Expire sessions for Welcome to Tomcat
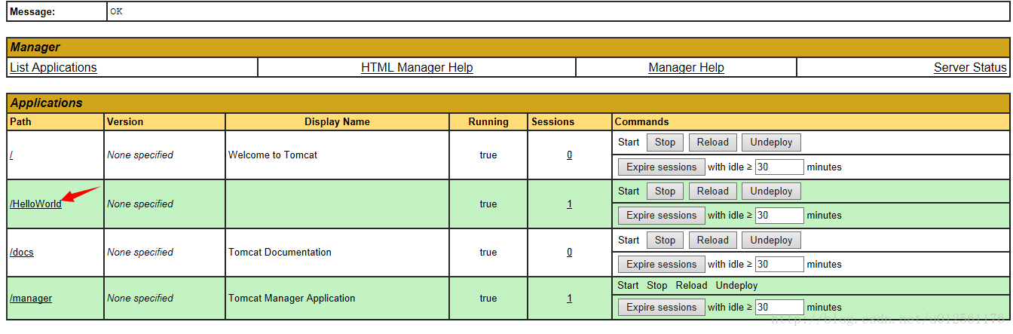This screenshot has width=1013, height=334. [661, 167]
